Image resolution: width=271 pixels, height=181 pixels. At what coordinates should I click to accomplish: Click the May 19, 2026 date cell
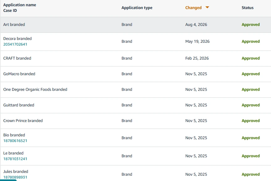[197, 42]
